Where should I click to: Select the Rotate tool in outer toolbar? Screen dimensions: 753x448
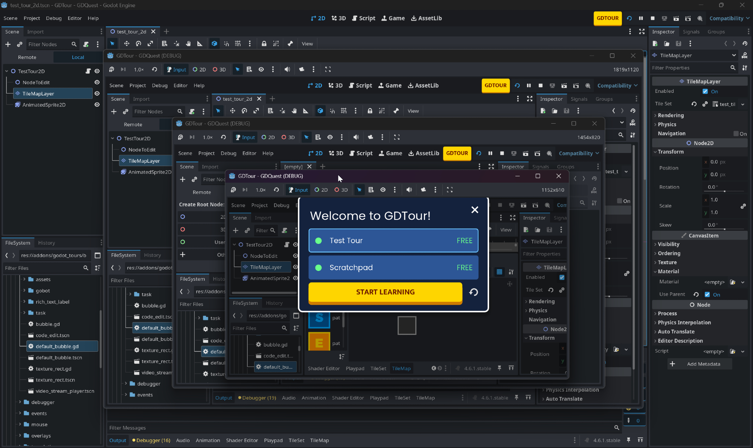(x=138, y=44)
